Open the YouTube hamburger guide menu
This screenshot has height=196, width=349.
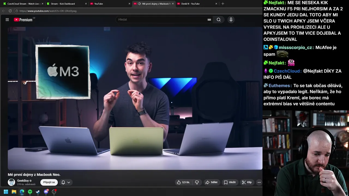(x=7, y=20)
